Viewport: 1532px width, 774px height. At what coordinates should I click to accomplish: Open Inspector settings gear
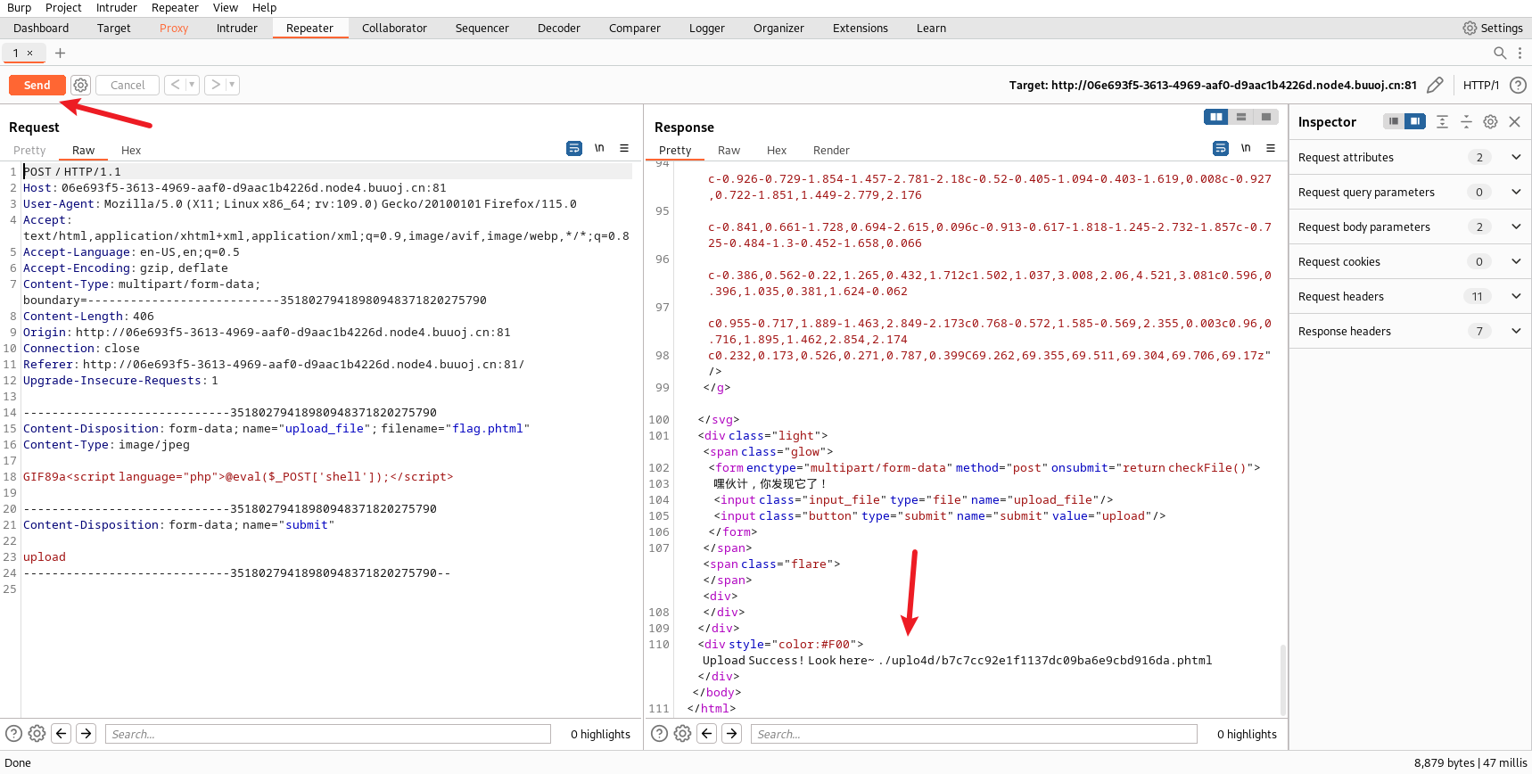pos(1490,121)
